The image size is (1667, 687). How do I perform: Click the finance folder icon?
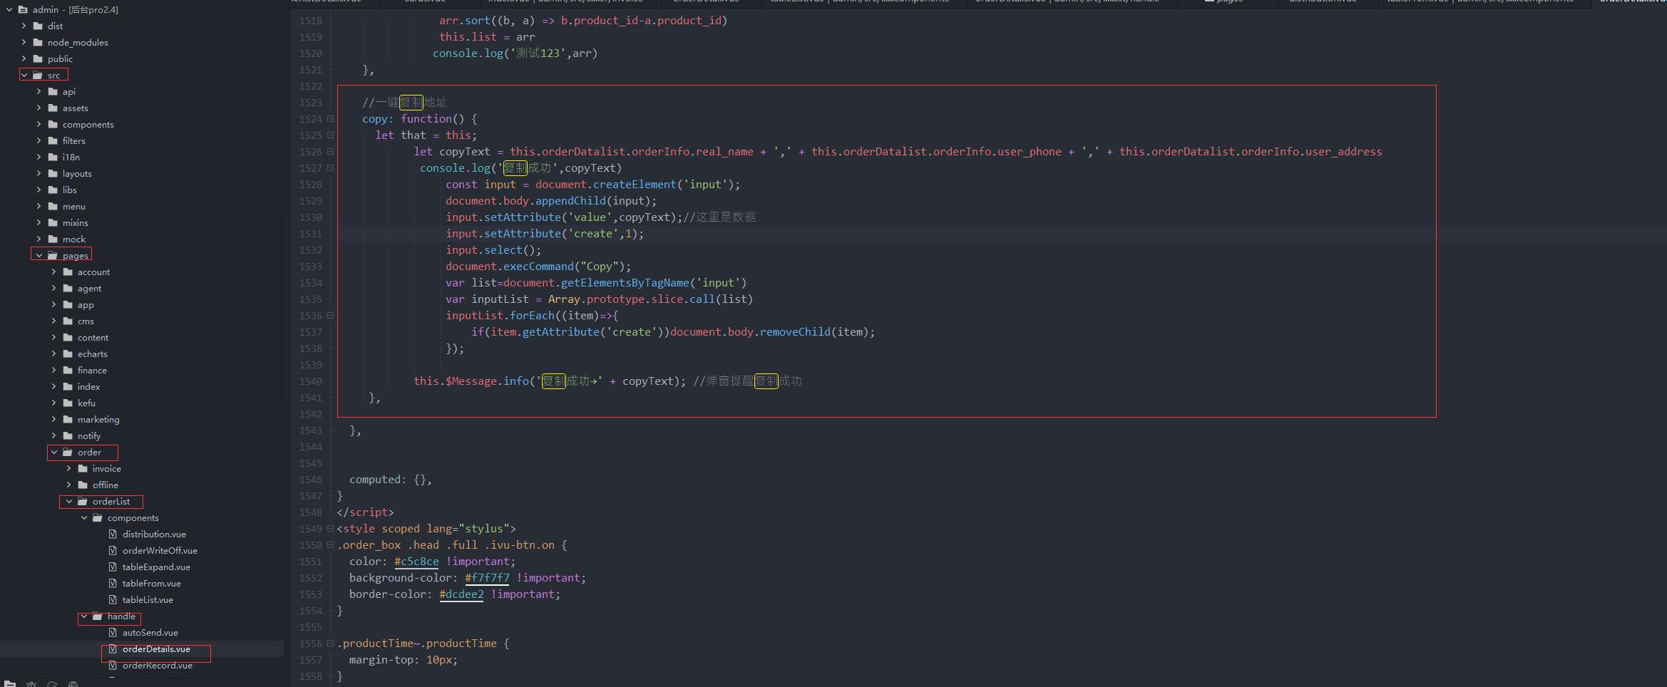tap(68, 370)
